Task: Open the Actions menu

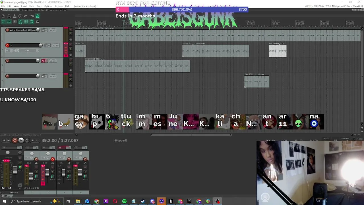Action: 59,6
